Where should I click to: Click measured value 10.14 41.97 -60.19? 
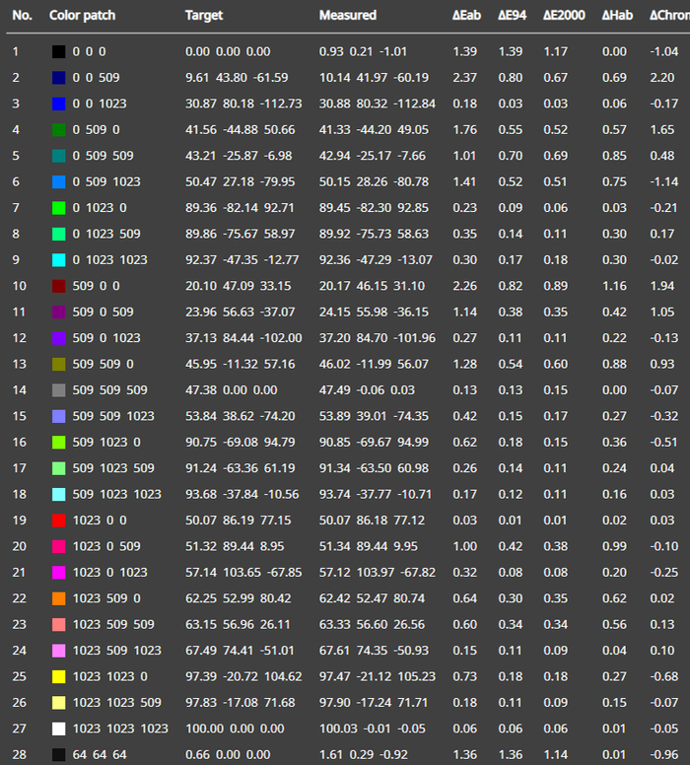374,78
